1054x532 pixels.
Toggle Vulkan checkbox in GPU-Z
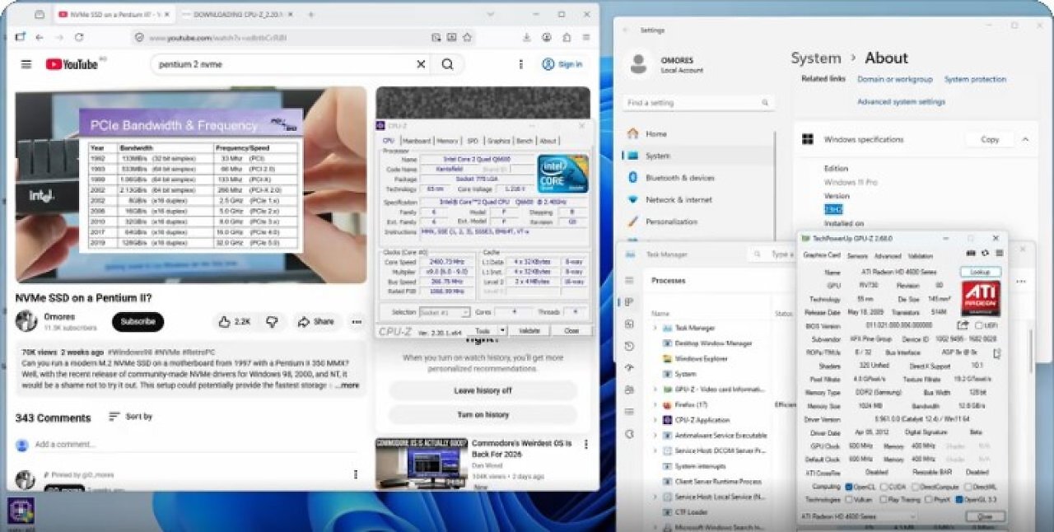(x=849, y=499)
